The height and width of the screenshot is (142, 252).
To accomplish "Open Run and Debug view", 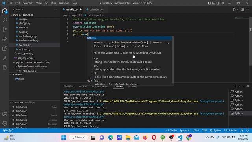I will (x=5, y=39).
